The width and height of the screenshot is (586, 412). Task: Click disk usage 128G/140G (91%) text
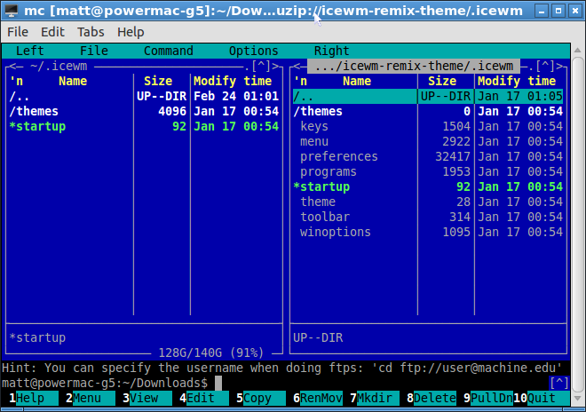tap(211, 353)
